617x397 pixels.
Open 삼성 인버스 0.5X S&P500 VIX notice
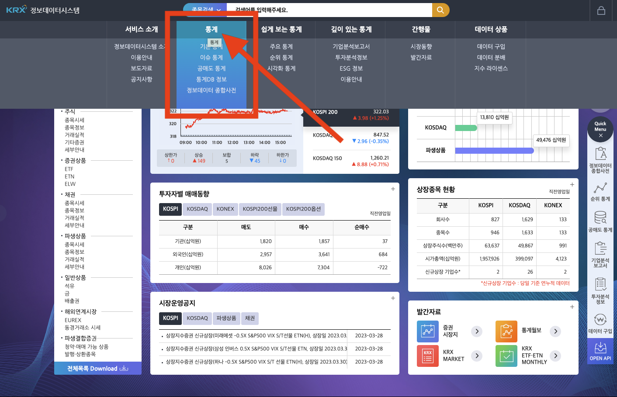coord(257,349)
